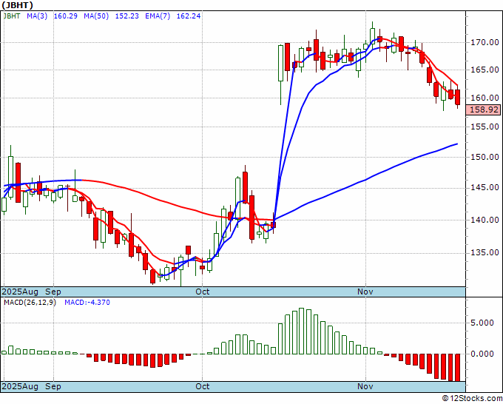The image size is (503, 404).
Task: Click the Sep label on MACD axis
Action: pyautogui.click(x=53, y=386)
